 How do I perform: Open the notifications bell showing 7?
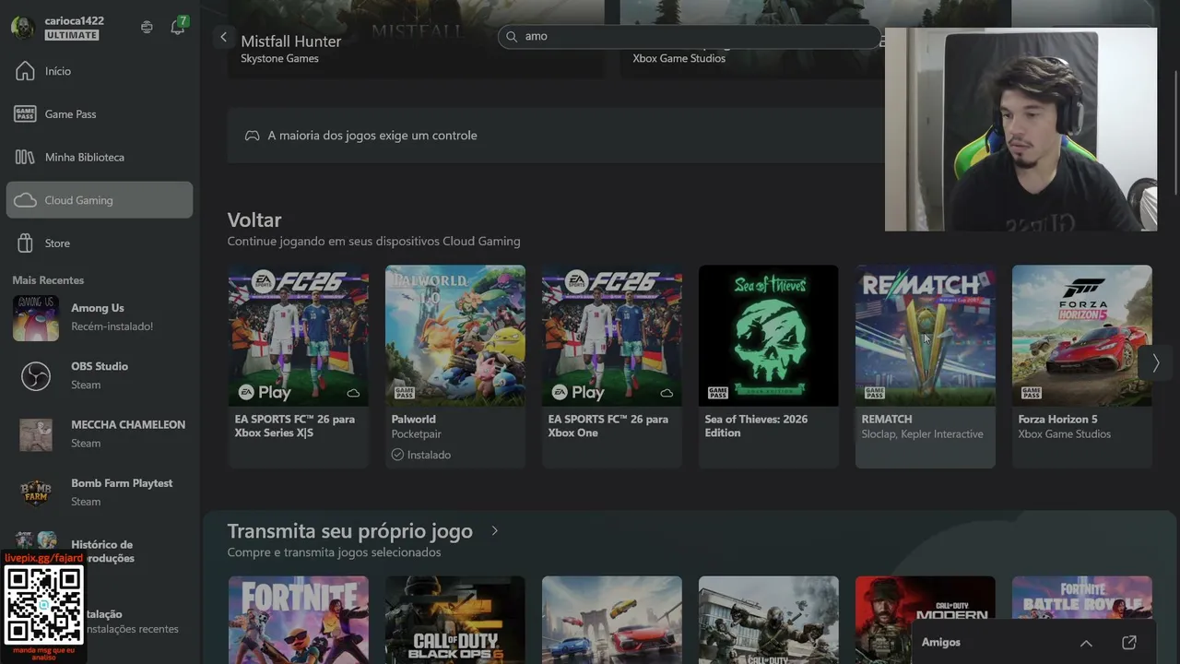click(178, 27)
